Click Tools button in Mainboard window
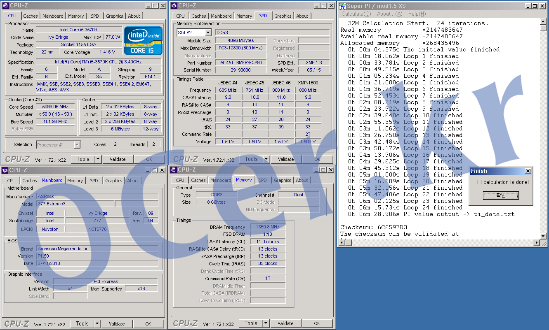The image size is (549, 330). [82, 324]
